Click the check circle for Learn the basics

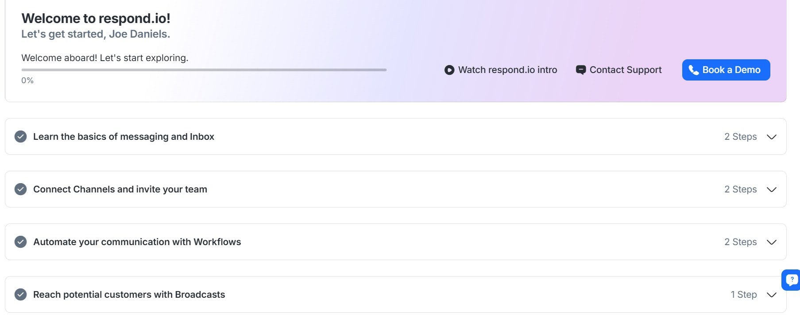click(x=20, y=136)
